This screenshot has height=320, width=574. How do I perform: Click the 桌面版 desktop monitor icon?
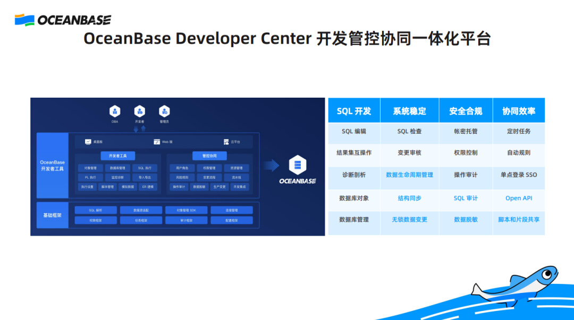click(88, 142)
